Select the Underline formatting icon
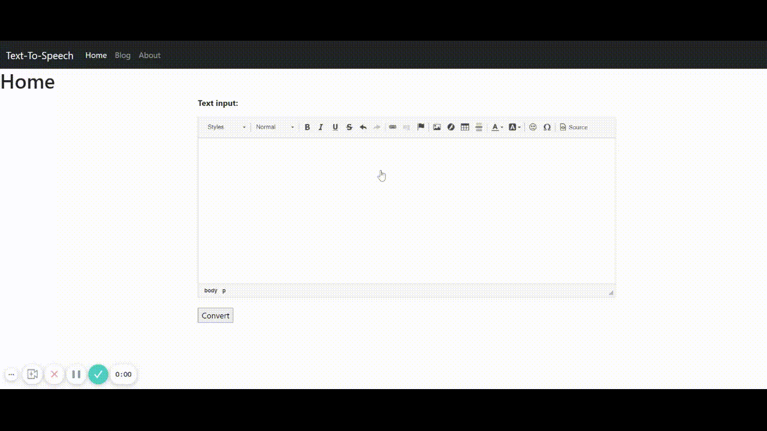This screenshot has width=767, height=431. [x=335, y=127]
